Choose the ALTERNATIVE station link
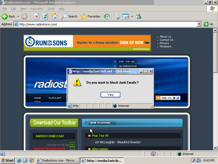This screenshot has height=164, width=218. tap(128, 66)
